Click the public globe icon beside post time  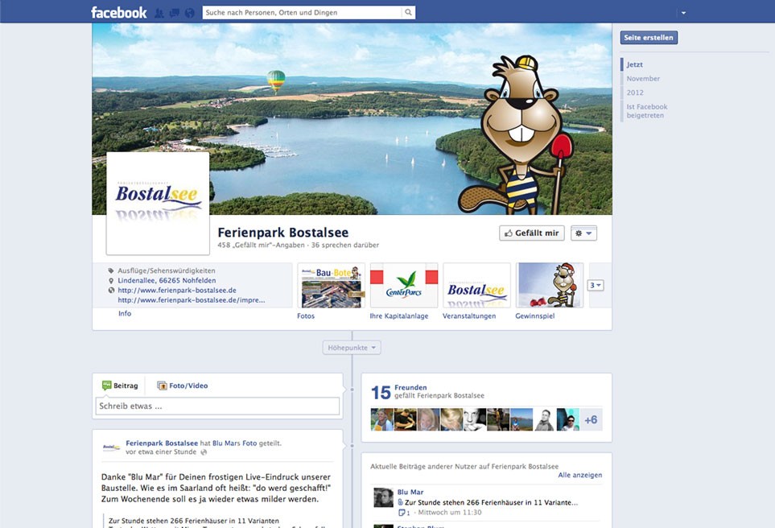coord(204,452)
